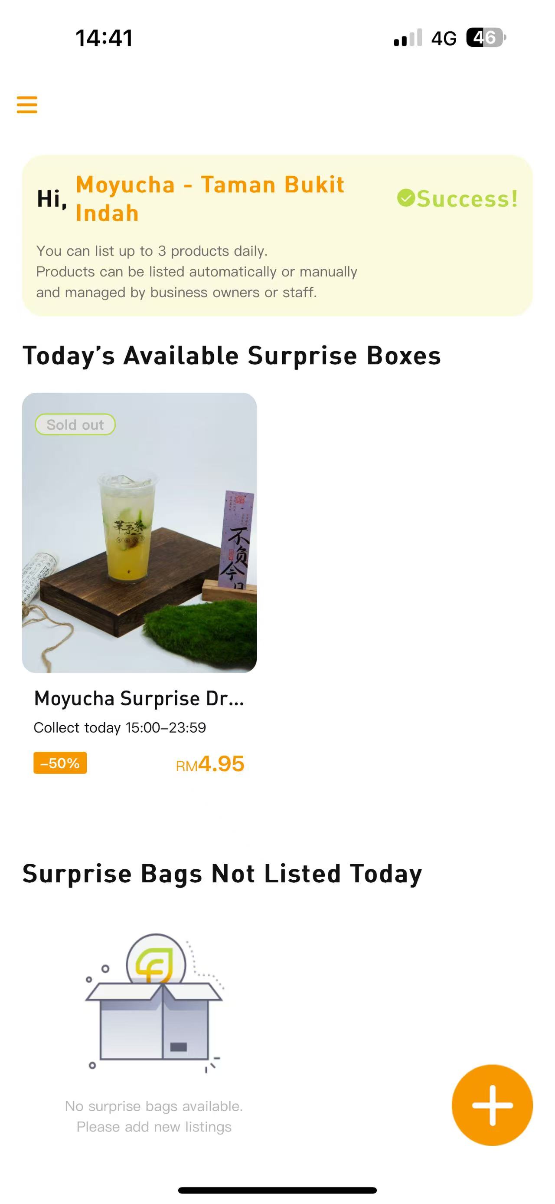Click the Sold out badge
This screenshot has width=555, height=1204.
(75, 424)
